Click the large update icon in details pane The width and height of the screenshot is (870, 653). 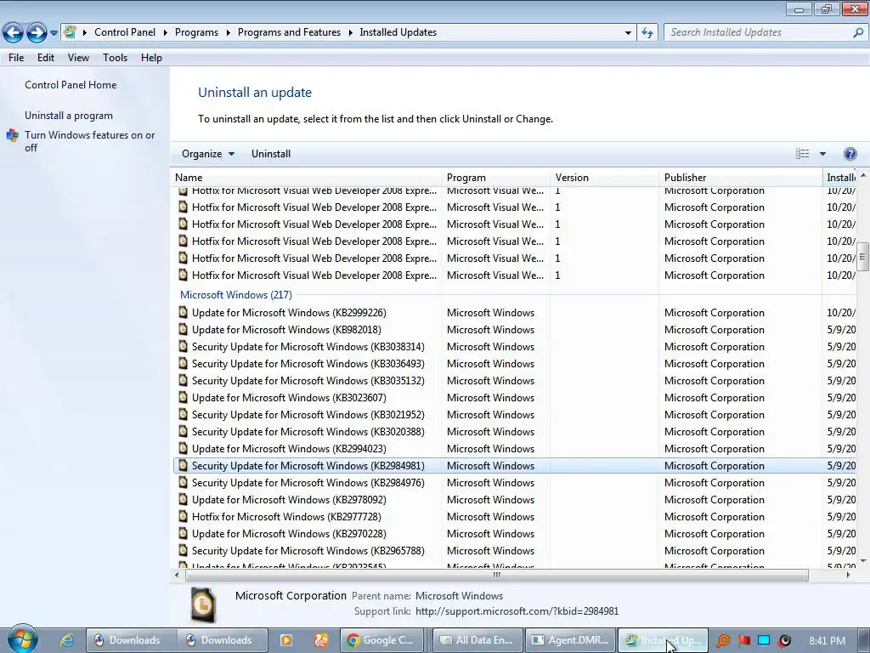click(x=203, y=605)
